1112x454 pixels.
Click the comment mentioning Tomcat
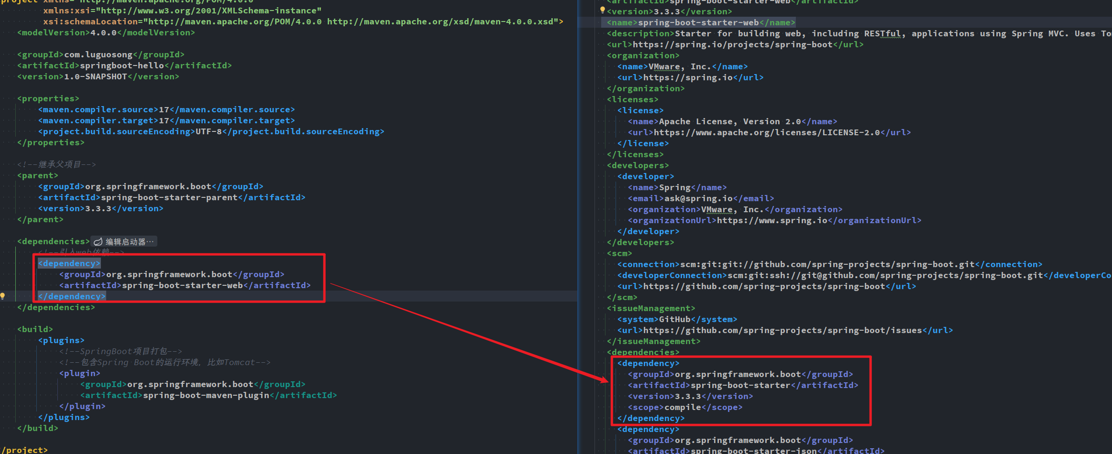point(165,362)
